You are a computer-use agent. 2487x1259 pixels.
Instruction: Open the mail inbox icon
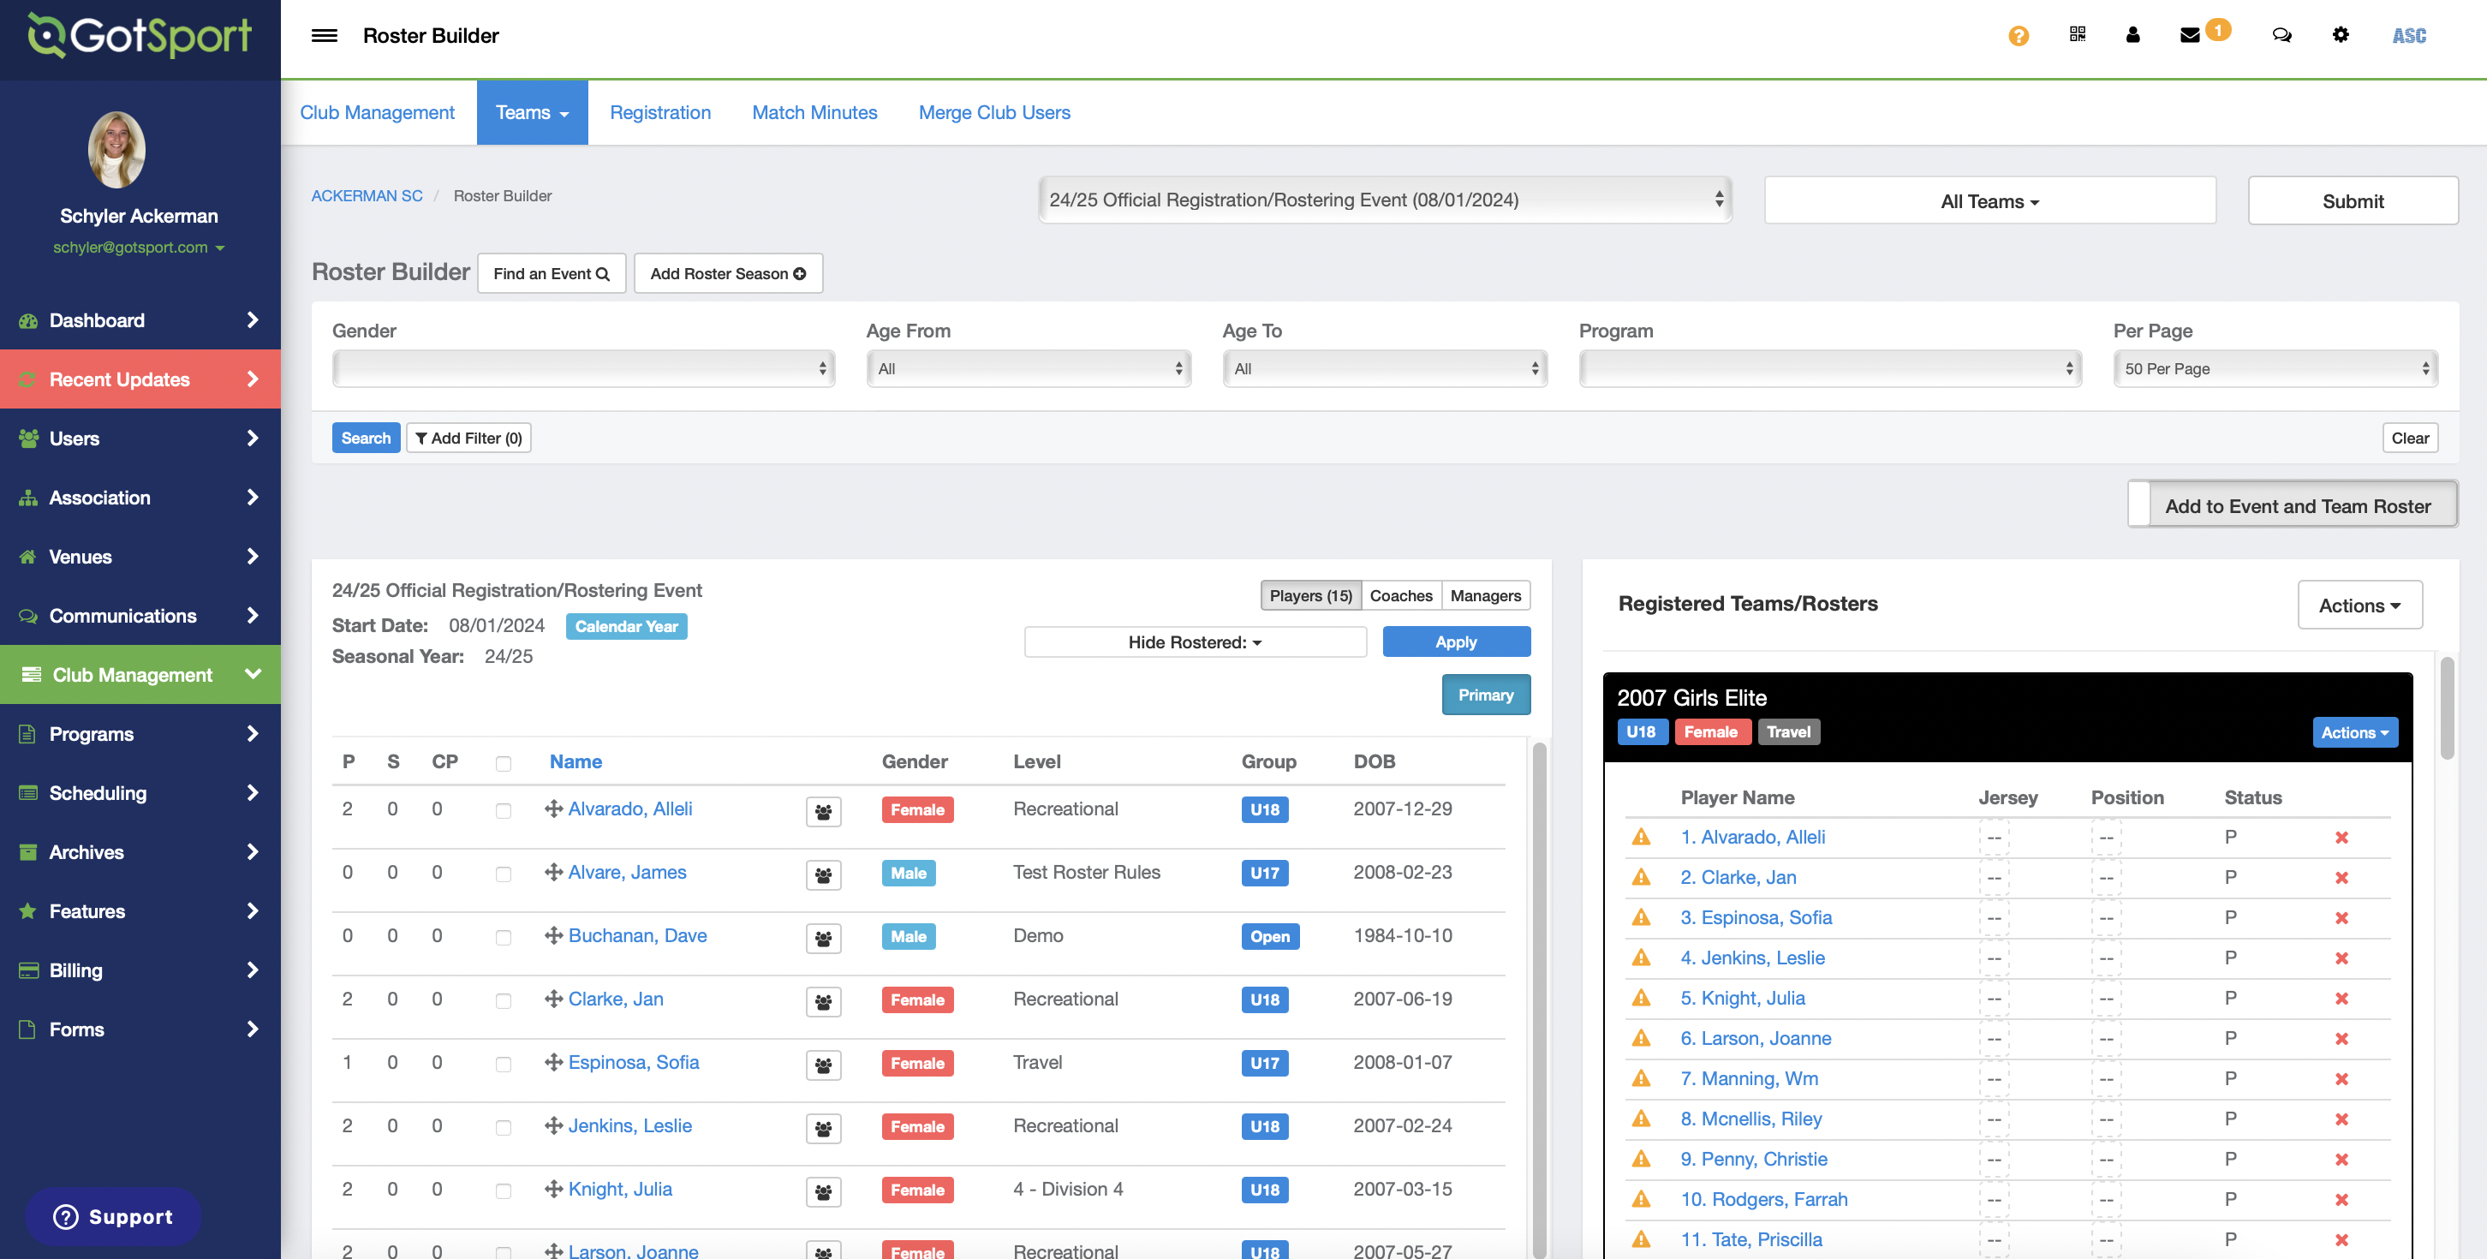[2190, 36]
